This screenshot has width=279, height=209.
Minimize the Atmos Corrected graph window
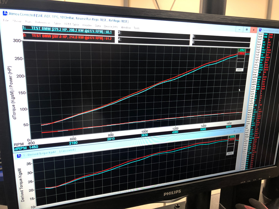239,29
